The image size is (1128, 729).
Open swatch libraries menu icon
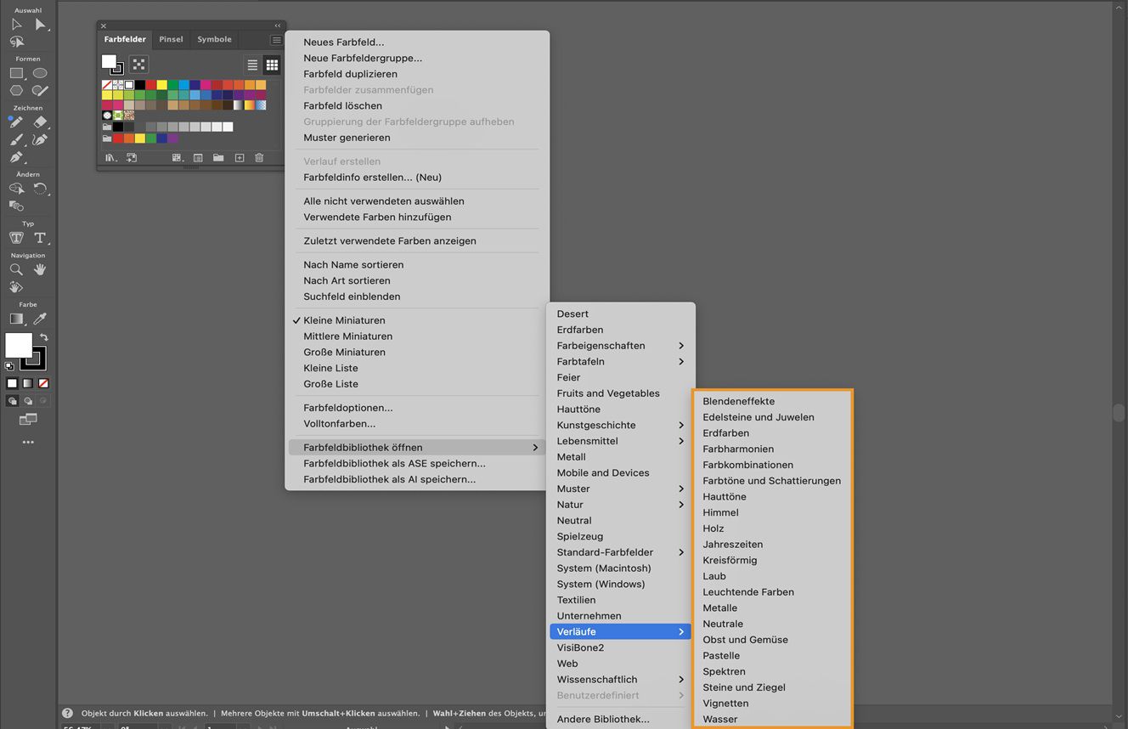click(110, 158)
